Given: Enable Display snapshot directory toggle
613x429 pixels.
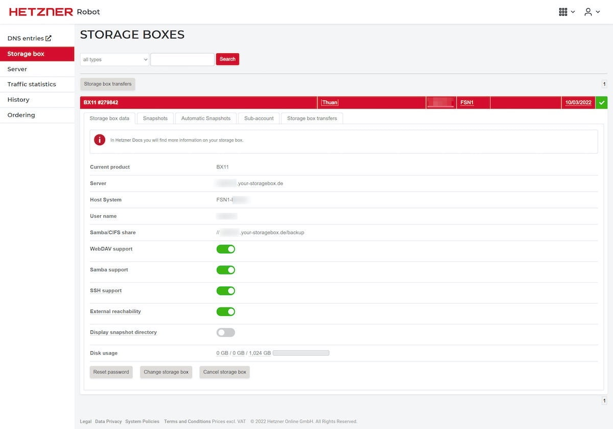Looking at the screenshot, I should pyautogui.click(x=226, y=333).
